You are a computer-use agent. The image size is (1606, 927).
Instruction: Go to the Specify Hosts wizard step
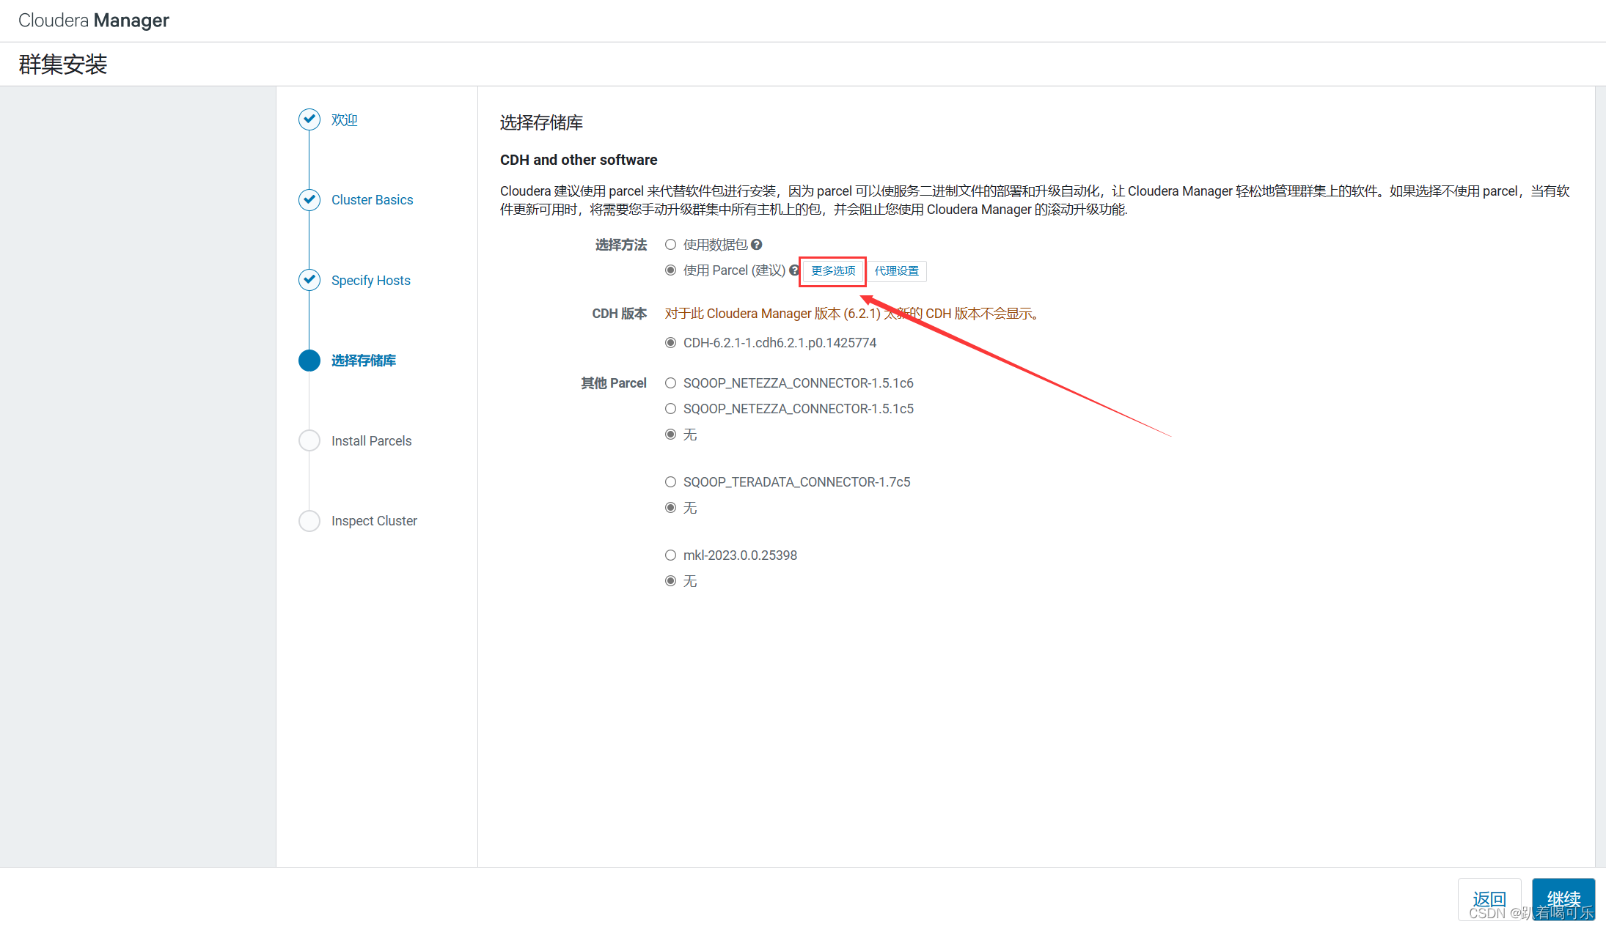click(x=370, y=281)
